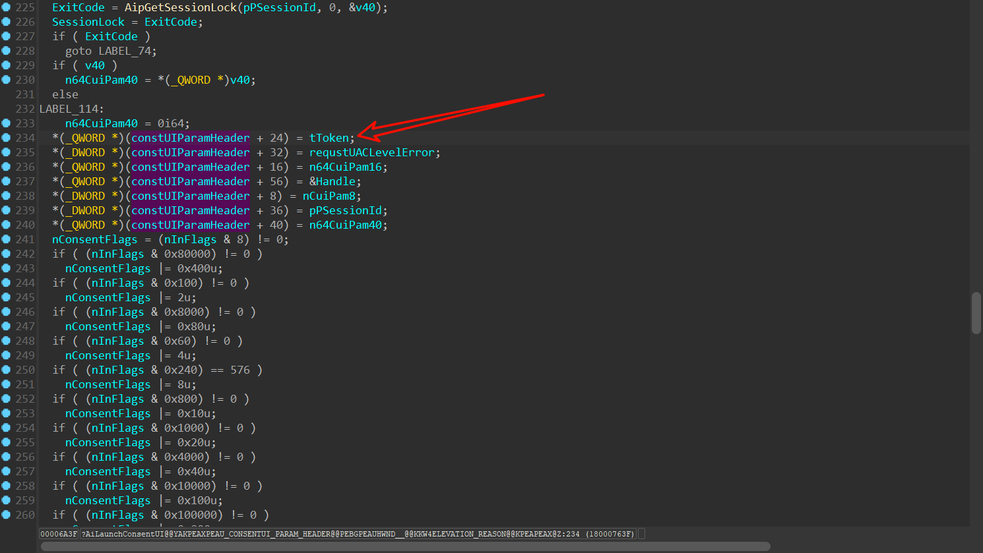The image size is (983, 553).
Task: Click the 00006A3F offset in status bar
Action: click(59, 534)
